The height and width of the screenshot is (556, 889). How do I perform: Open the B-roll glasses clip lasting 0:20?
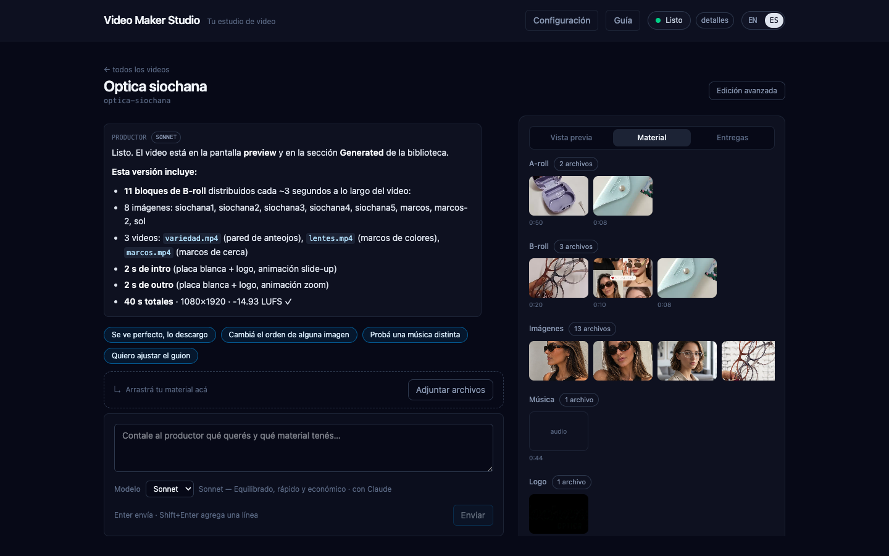coord(559,278)
